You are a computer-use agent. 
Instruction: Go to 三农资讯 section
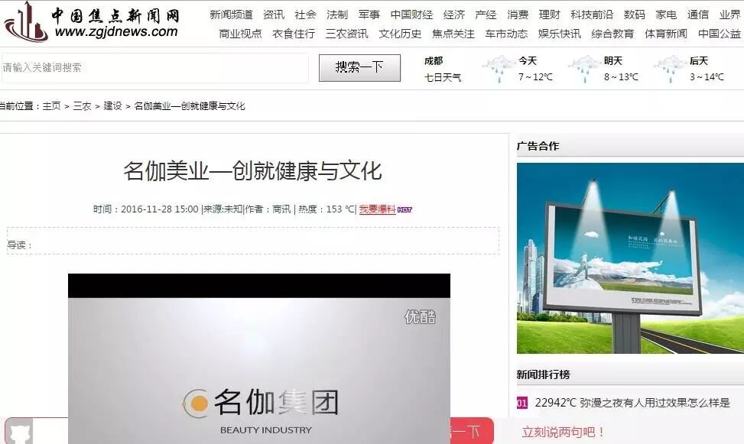pos(346,34)
